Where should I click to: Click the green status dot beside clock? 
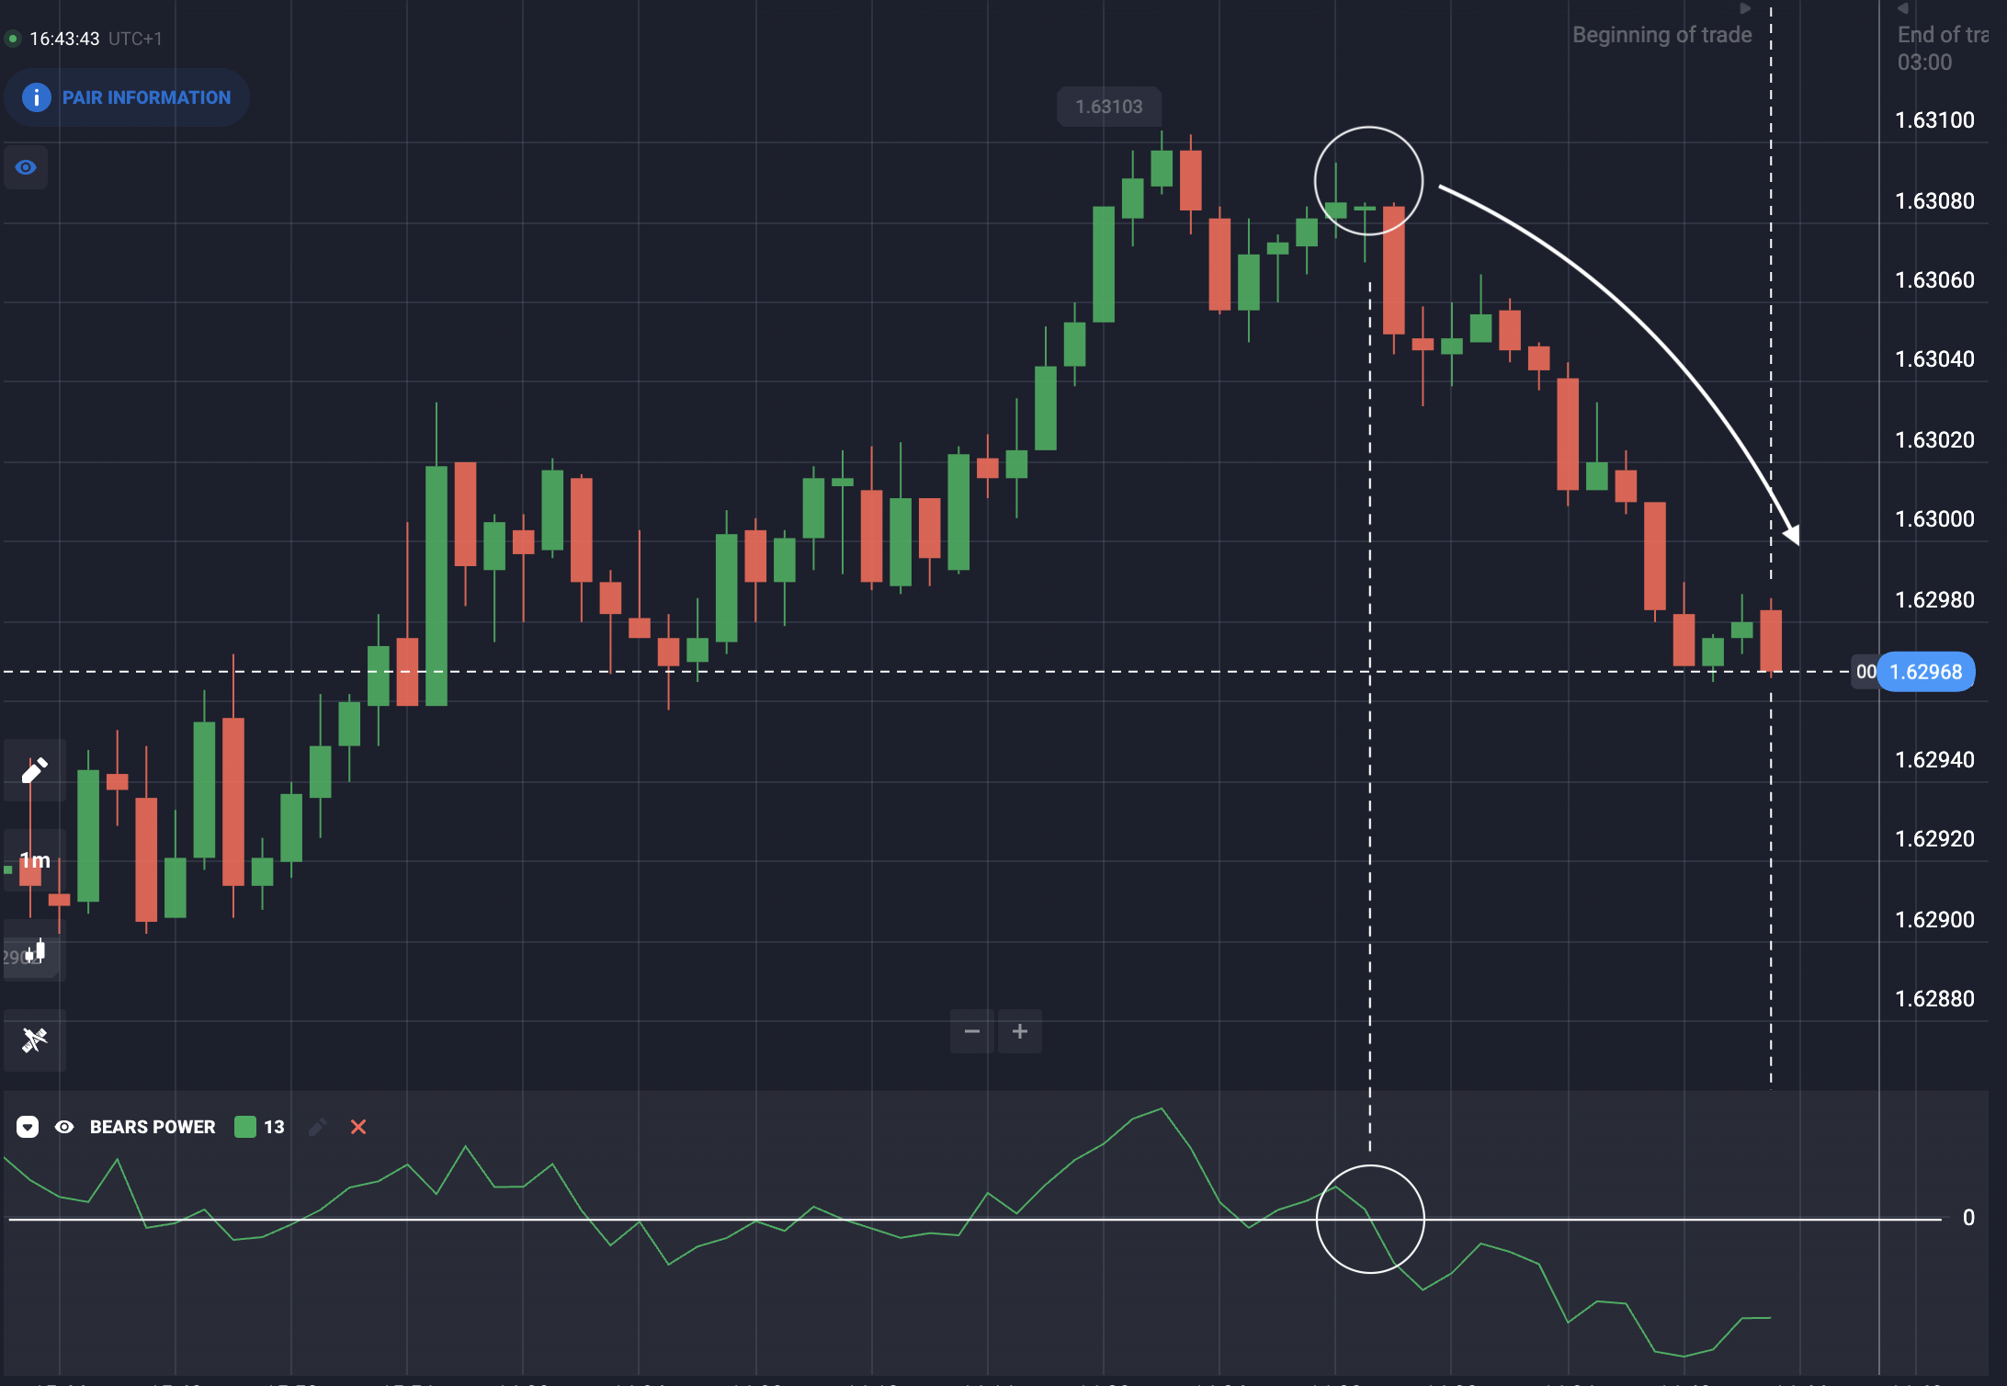click(x=13, y=39)
